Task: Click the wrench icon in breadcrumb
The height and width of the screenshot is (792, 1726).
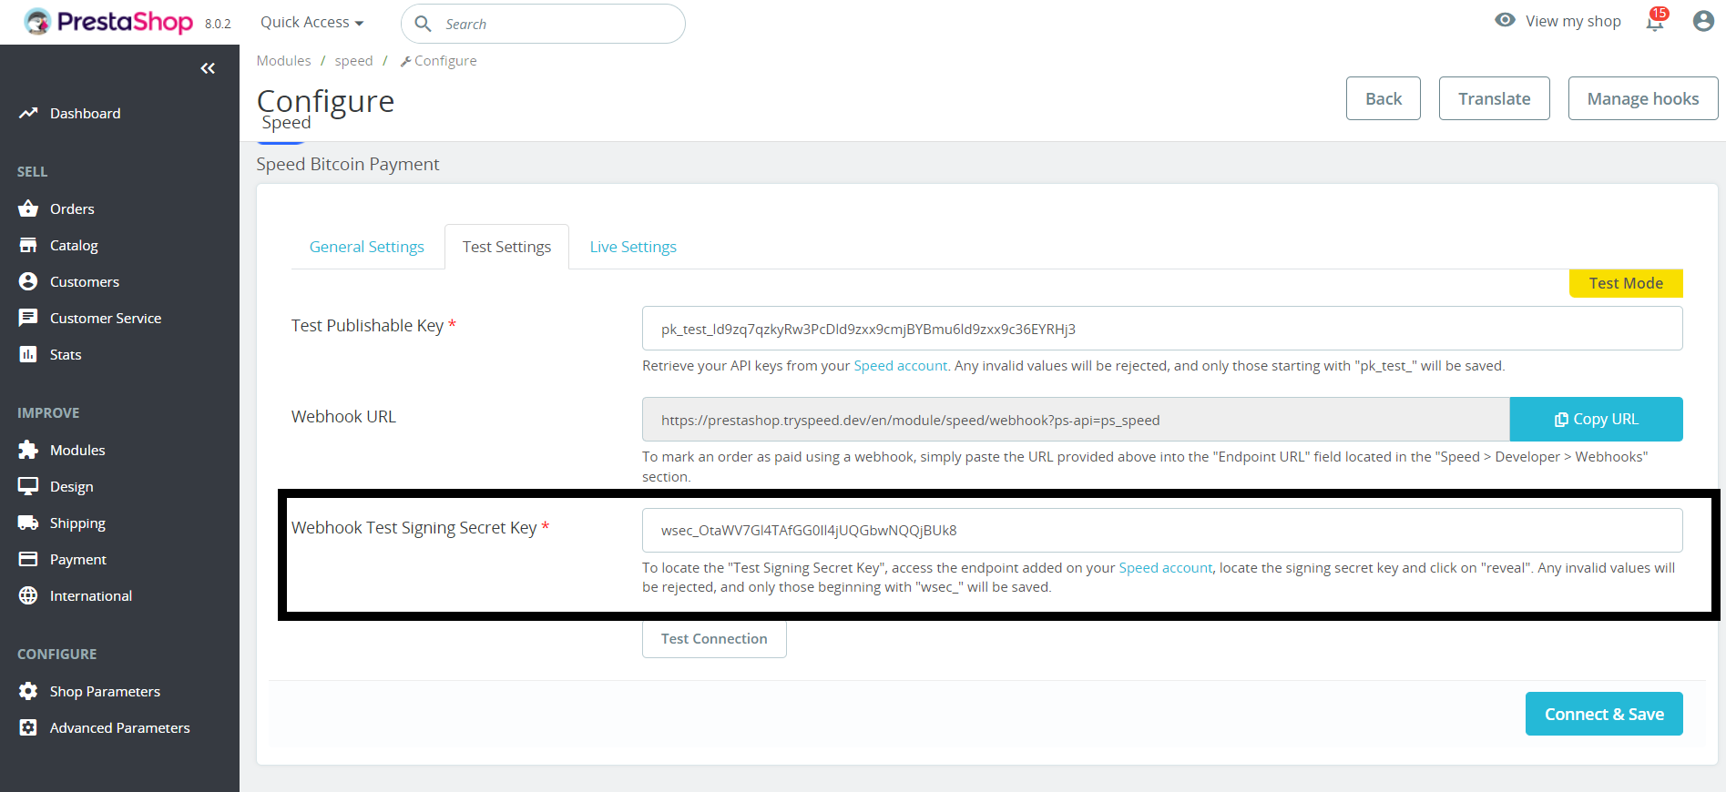Action: pyautogui.click(x=405, y=61)
